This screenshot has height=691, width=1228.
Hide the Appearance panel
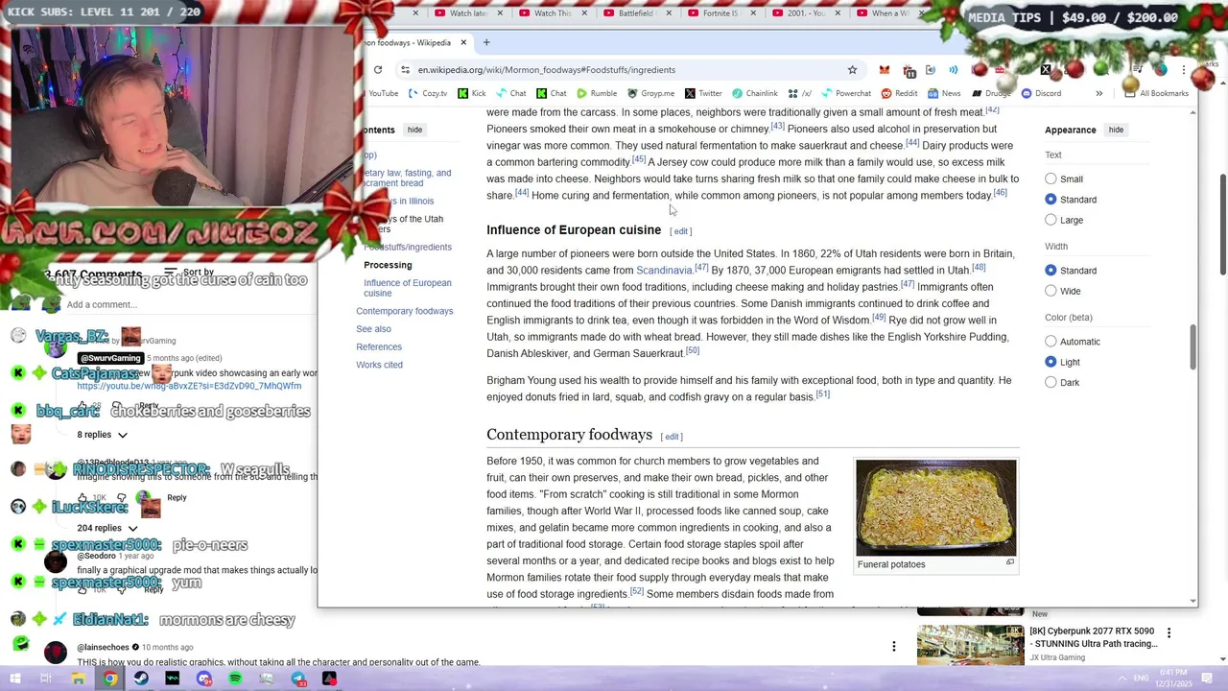tap(1116, 130)
